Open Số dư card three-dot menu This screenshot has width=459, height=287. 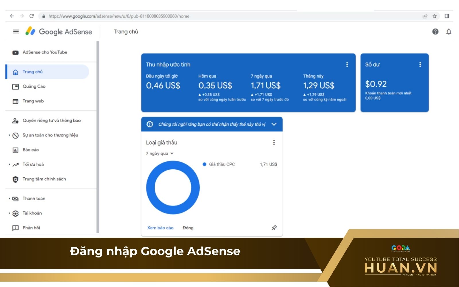point(420,65)
